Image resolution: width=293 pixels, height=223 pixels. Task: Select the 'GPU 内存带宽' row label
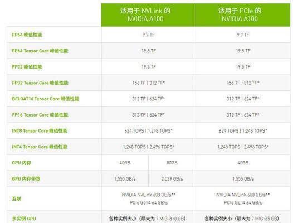coord(26,179)
